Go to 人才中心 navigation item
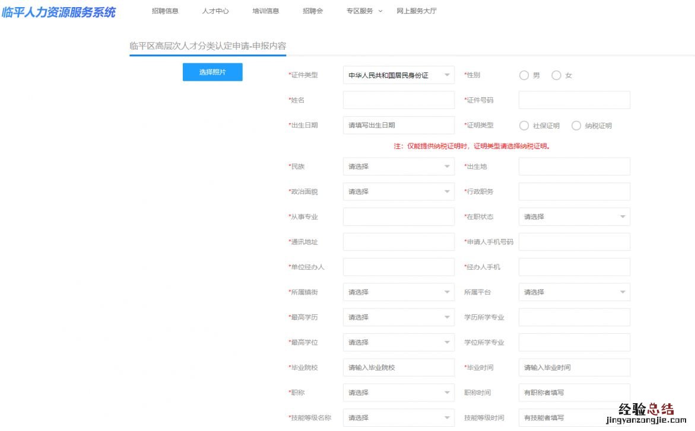The image size is (695, 431). (x=215, y=11)
